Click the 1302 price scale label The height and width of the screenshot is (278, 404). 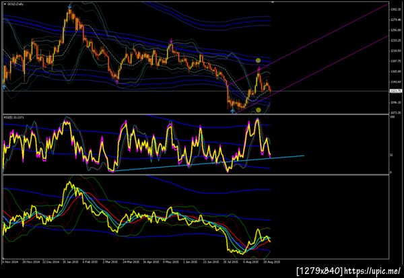point(395,9)
